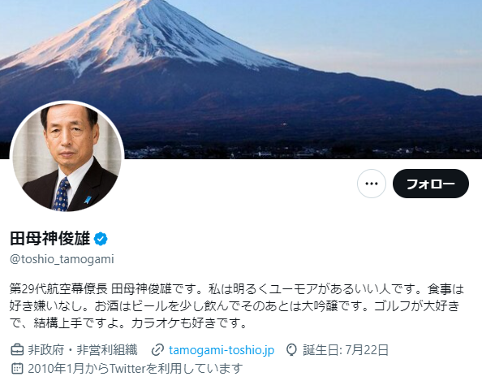Click the bio line mentioning カラオケも好きです
This screenshot has height=381, width=482.
(x=128, y=323)
